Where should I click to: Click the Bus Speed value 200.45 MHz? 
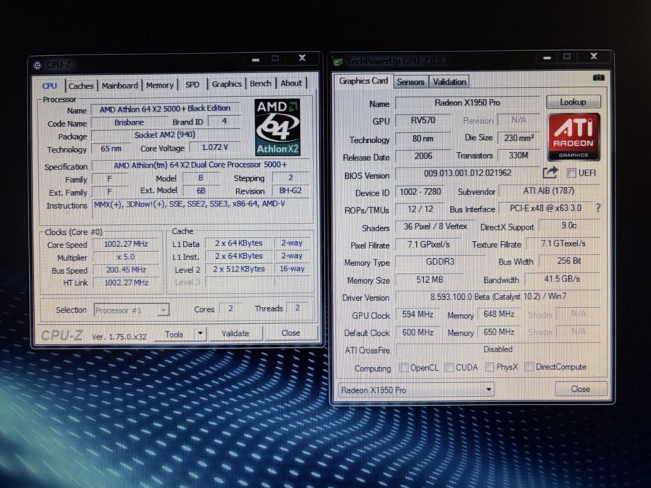[126, 269]
